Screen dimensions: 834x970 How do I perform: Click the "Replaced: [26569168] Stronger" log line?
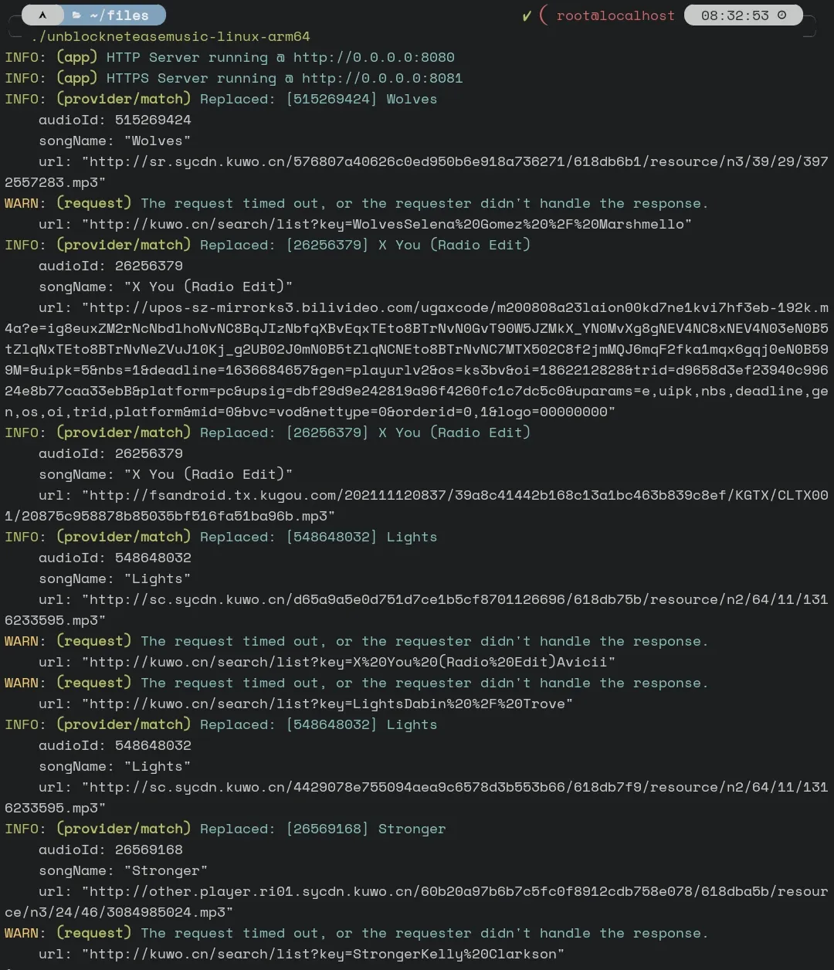click(x=323, y=829)
